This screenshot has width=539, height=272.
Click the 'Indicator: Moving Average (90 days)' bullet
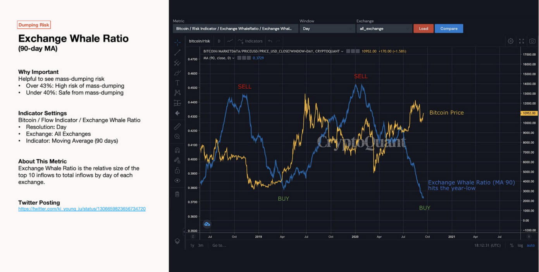72,141
